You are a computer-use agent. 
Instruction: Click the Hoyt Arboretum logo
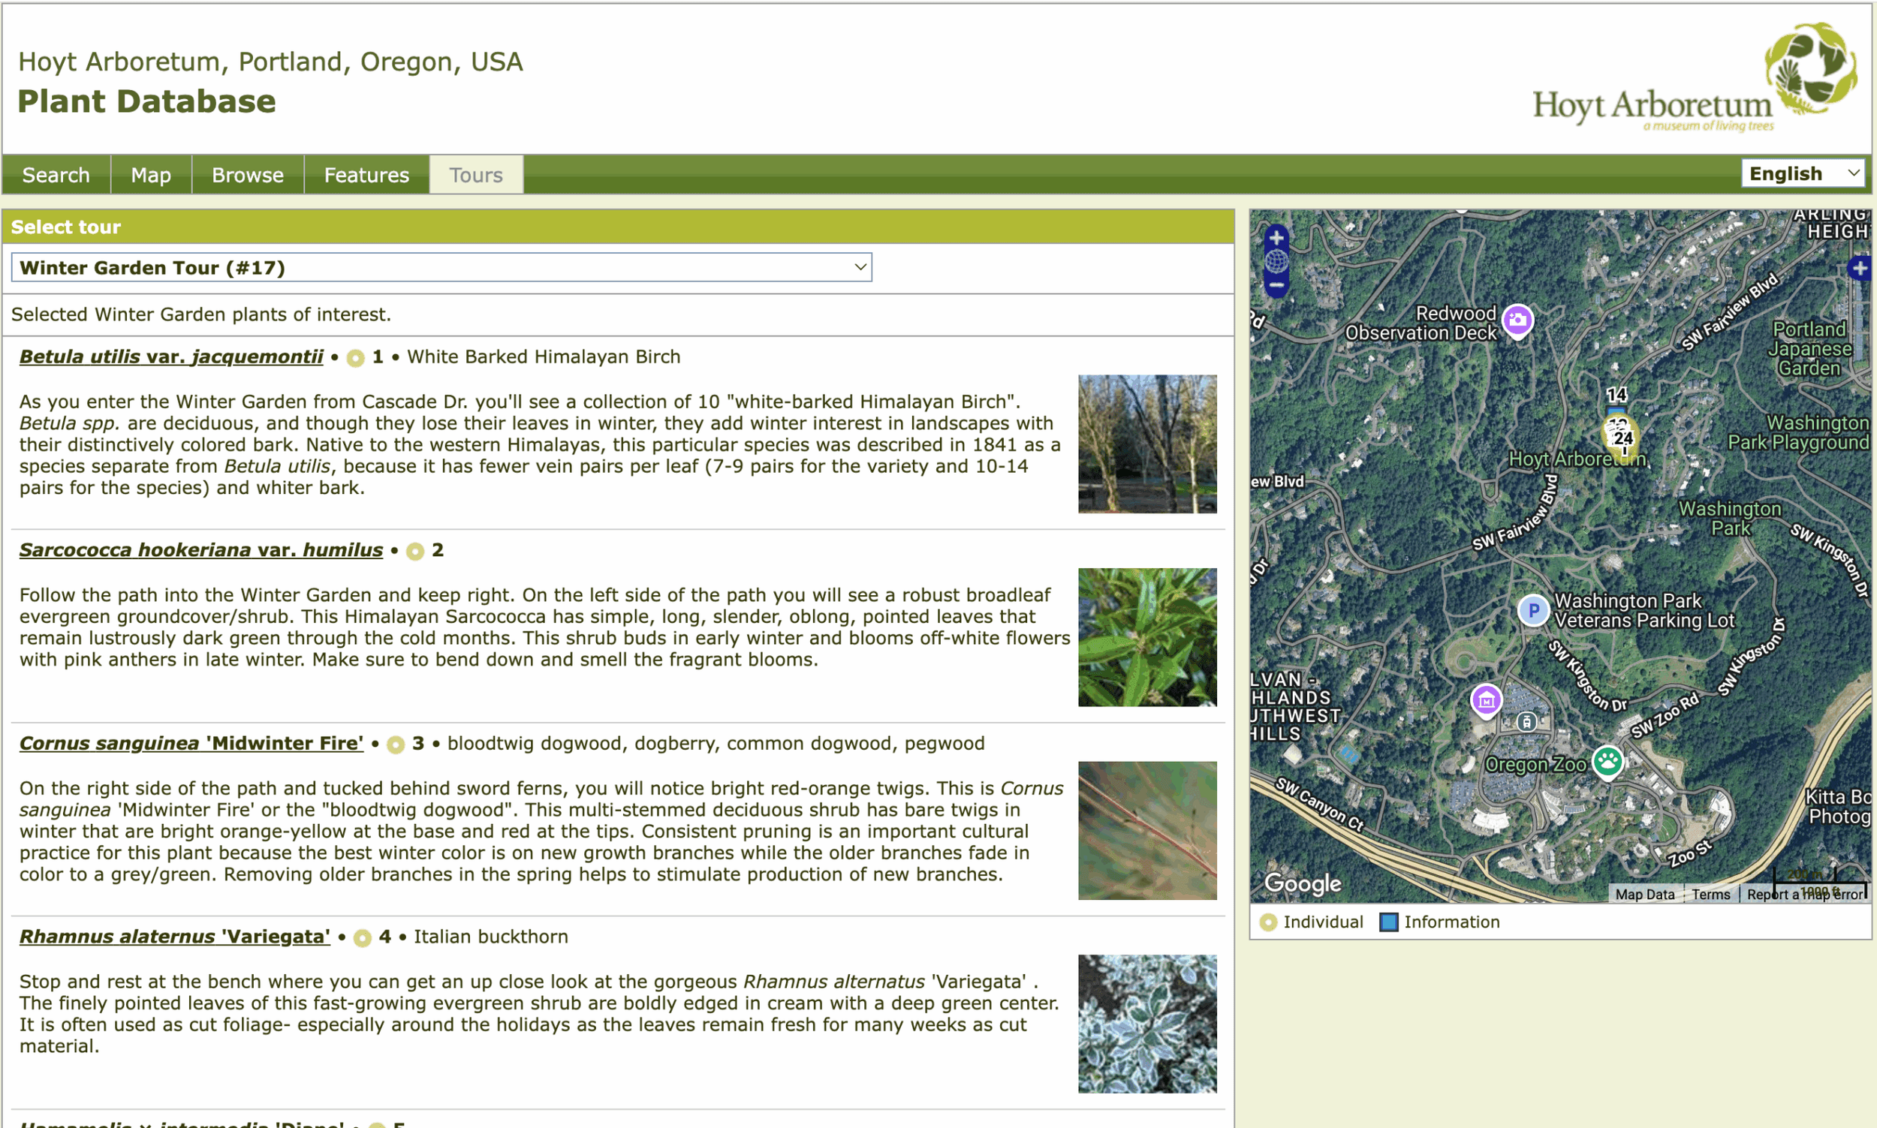click(x=1695, y=77)
